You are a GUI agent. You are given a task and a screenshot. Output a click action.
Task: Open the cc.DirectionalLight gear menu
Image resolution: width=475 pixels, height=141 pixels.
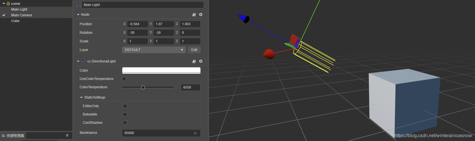point(201,61)
